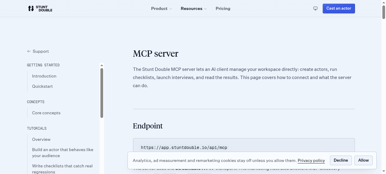The image size is (386, 174).
Task: Click the TUTORIALS section label
Action: click(x=37, y=128)
